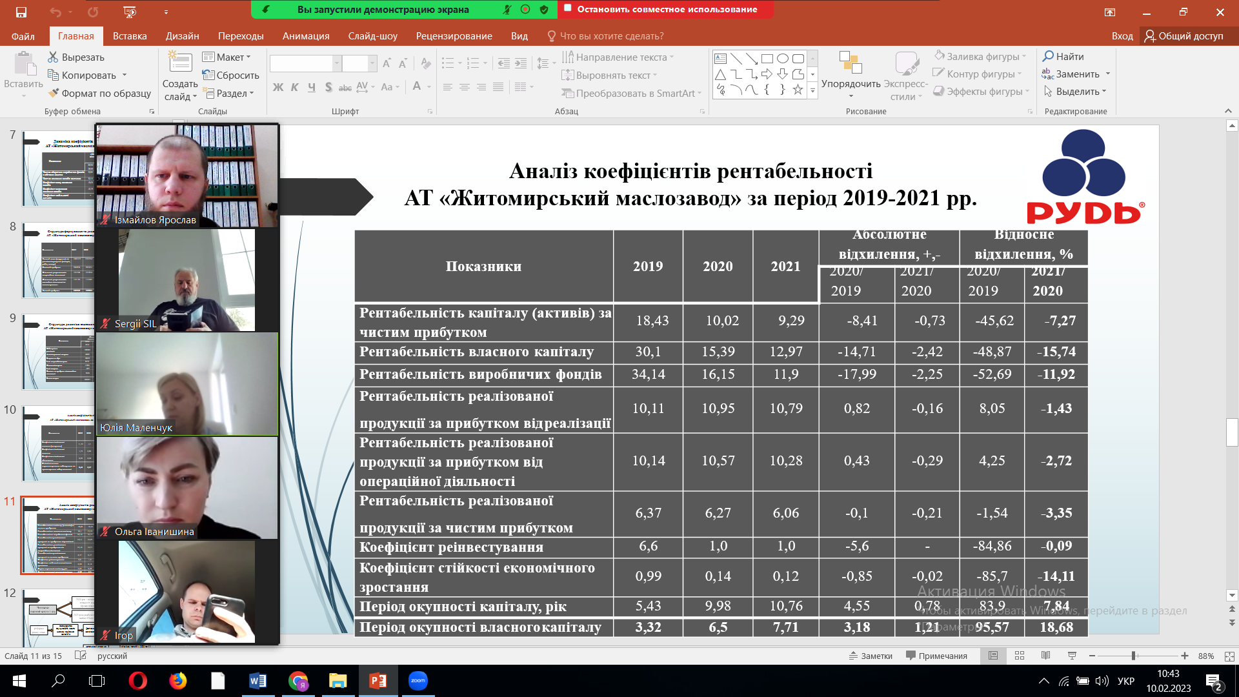Click Share (Общий доступ) button
Image resolution: width=1239 pixels, height=697 pixels.
coord(1184,36)
